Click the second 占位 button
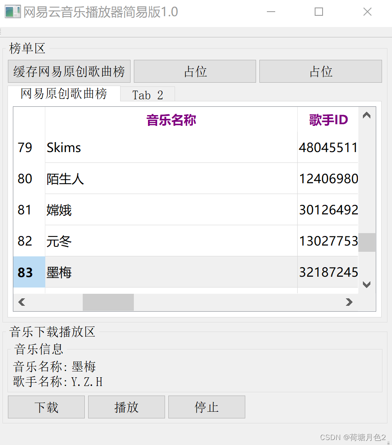Image resolution: width=392 pixels, height=445 pixels. click(321, 71)
